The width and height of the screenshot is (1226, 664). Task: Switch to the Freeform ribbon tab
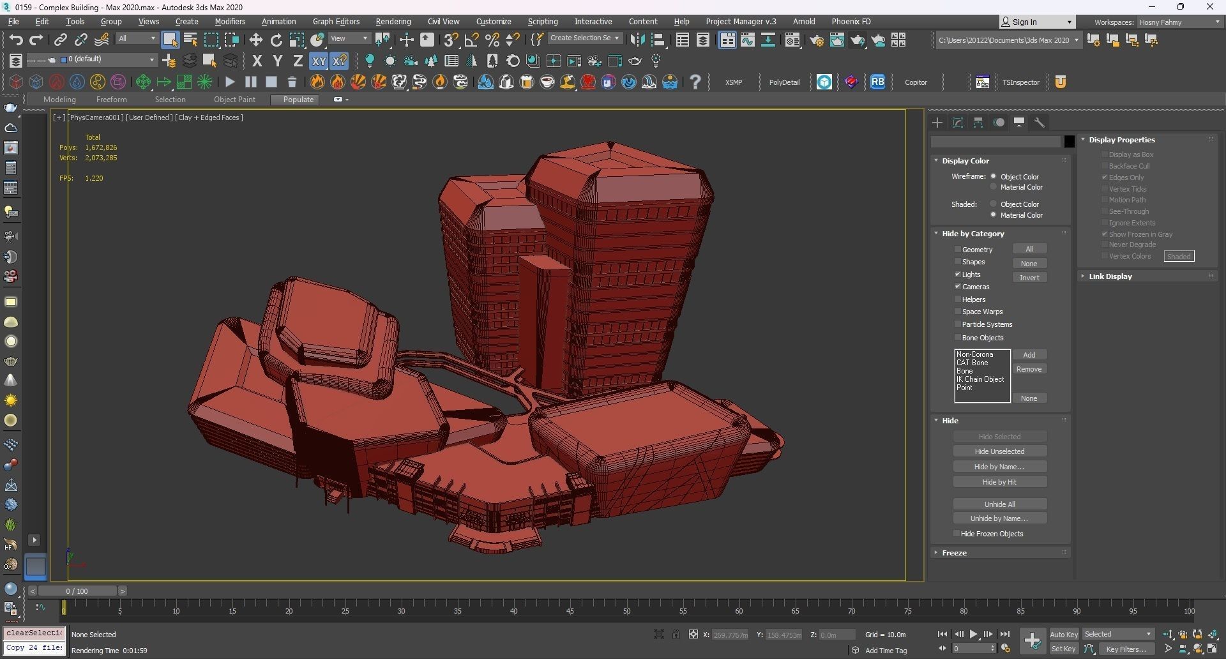[112, 100]
